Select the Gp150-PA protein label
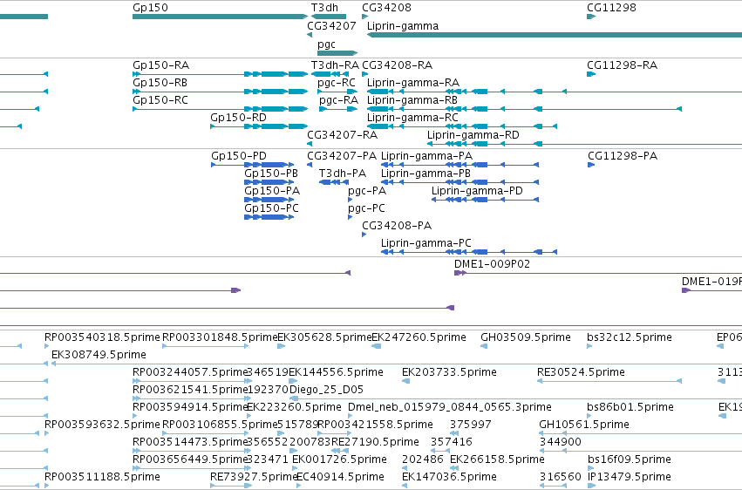Screen dimensions: 742x490 pyautogui.click(x=272, y=191)
